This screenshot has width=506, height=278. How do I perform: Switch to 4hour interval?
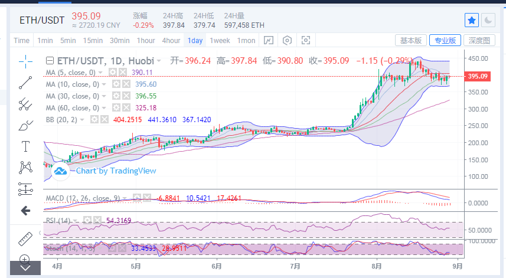pos(171,41)
